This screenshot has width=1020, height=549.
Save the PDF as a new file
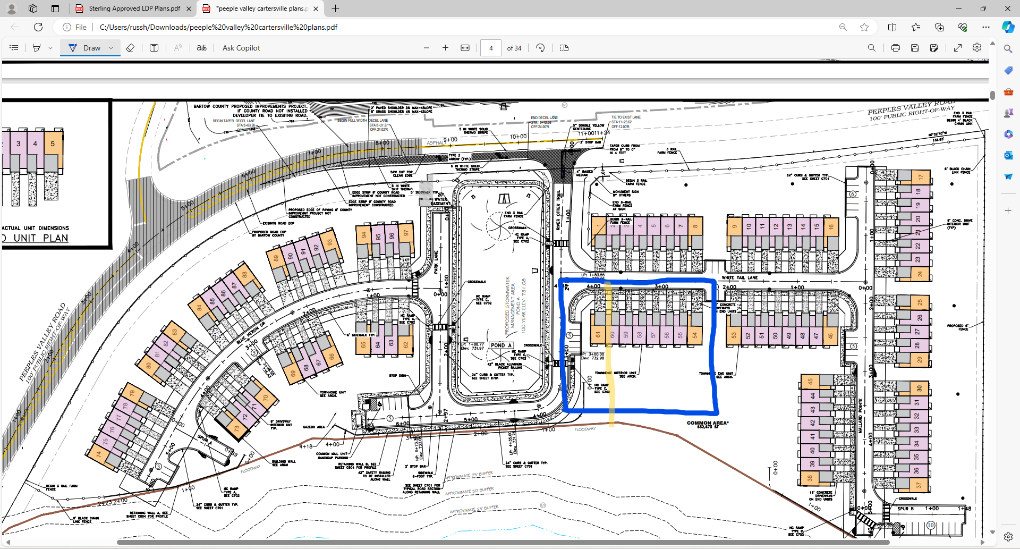[934, 48]
